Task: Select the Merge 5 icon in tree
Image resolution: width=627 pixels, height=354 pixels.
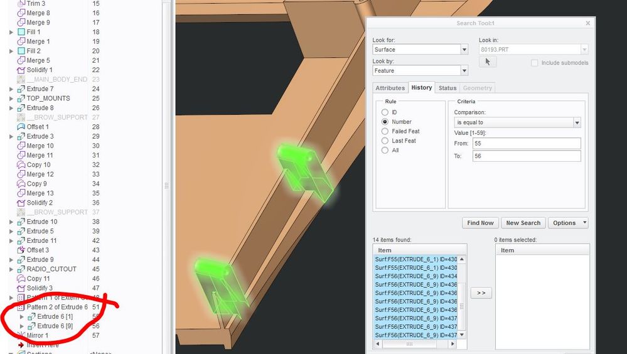Action: pyautogui.click(x=21, y=60)
